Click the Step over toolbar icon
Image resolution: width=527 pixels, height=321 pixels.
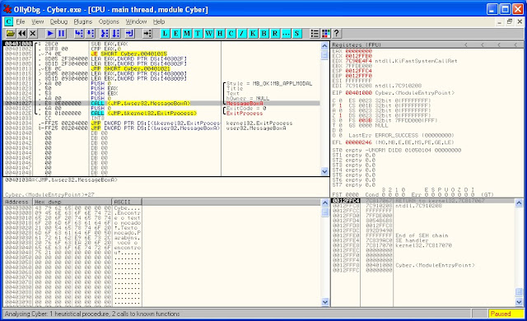pos(90,33)
